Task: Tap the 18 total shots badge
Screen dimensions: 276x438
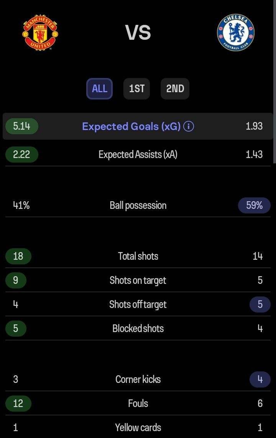Action: [x=18, y=256]
